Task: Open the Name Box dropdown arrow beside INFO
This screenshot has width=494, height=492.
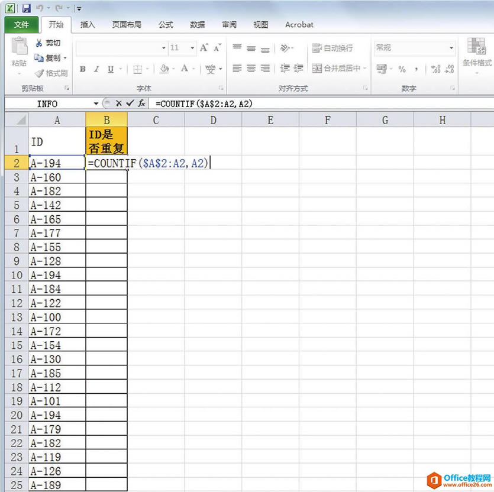Action: pos(96,103)
